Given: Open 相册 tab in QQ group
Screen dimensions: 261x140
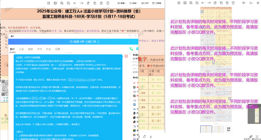Looking at the screenshot, I should click(31, 49).
